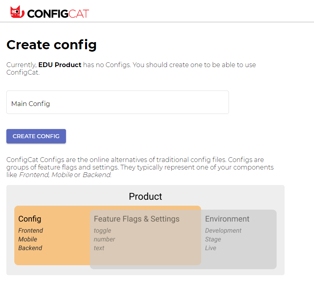The image size is (314, 295).
Task: Click the Development environment item
Action: [x=223, y=231]
